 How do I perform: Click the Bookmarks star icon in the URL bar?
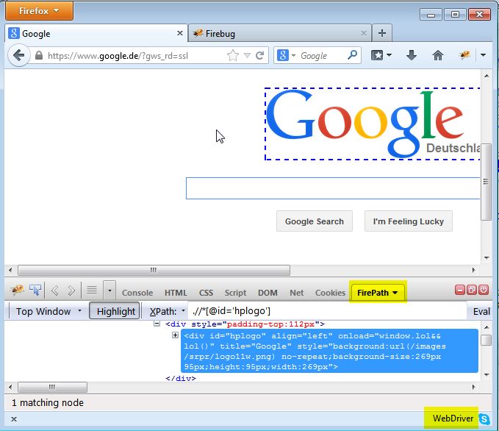pyautogui.click(x=233, y=55)
